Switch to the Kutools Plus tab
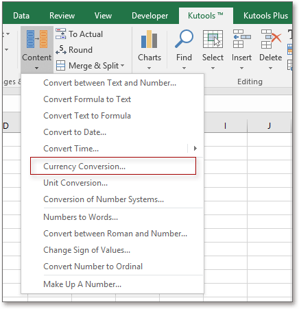The height and width of the screenshot is (309, 299). point(265,16)
